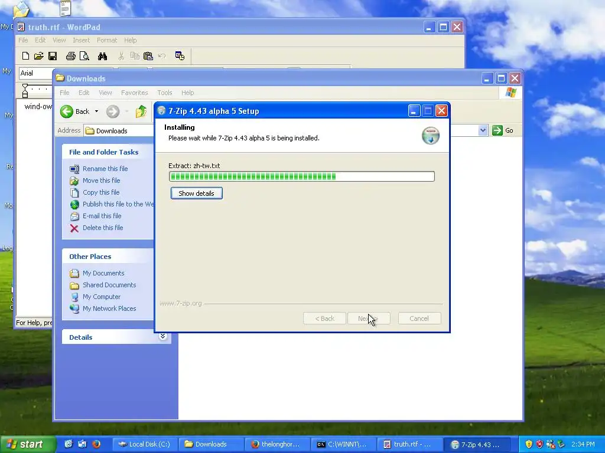This screenshot has width=605, height=453.
Task: Click Delete this file link
Action: 103,228
